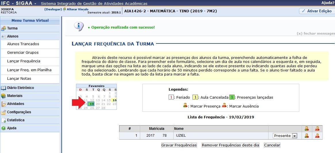Expand the Diário Eletrônico section
Viewport: 335px width, 153px height.
[30, 88]
